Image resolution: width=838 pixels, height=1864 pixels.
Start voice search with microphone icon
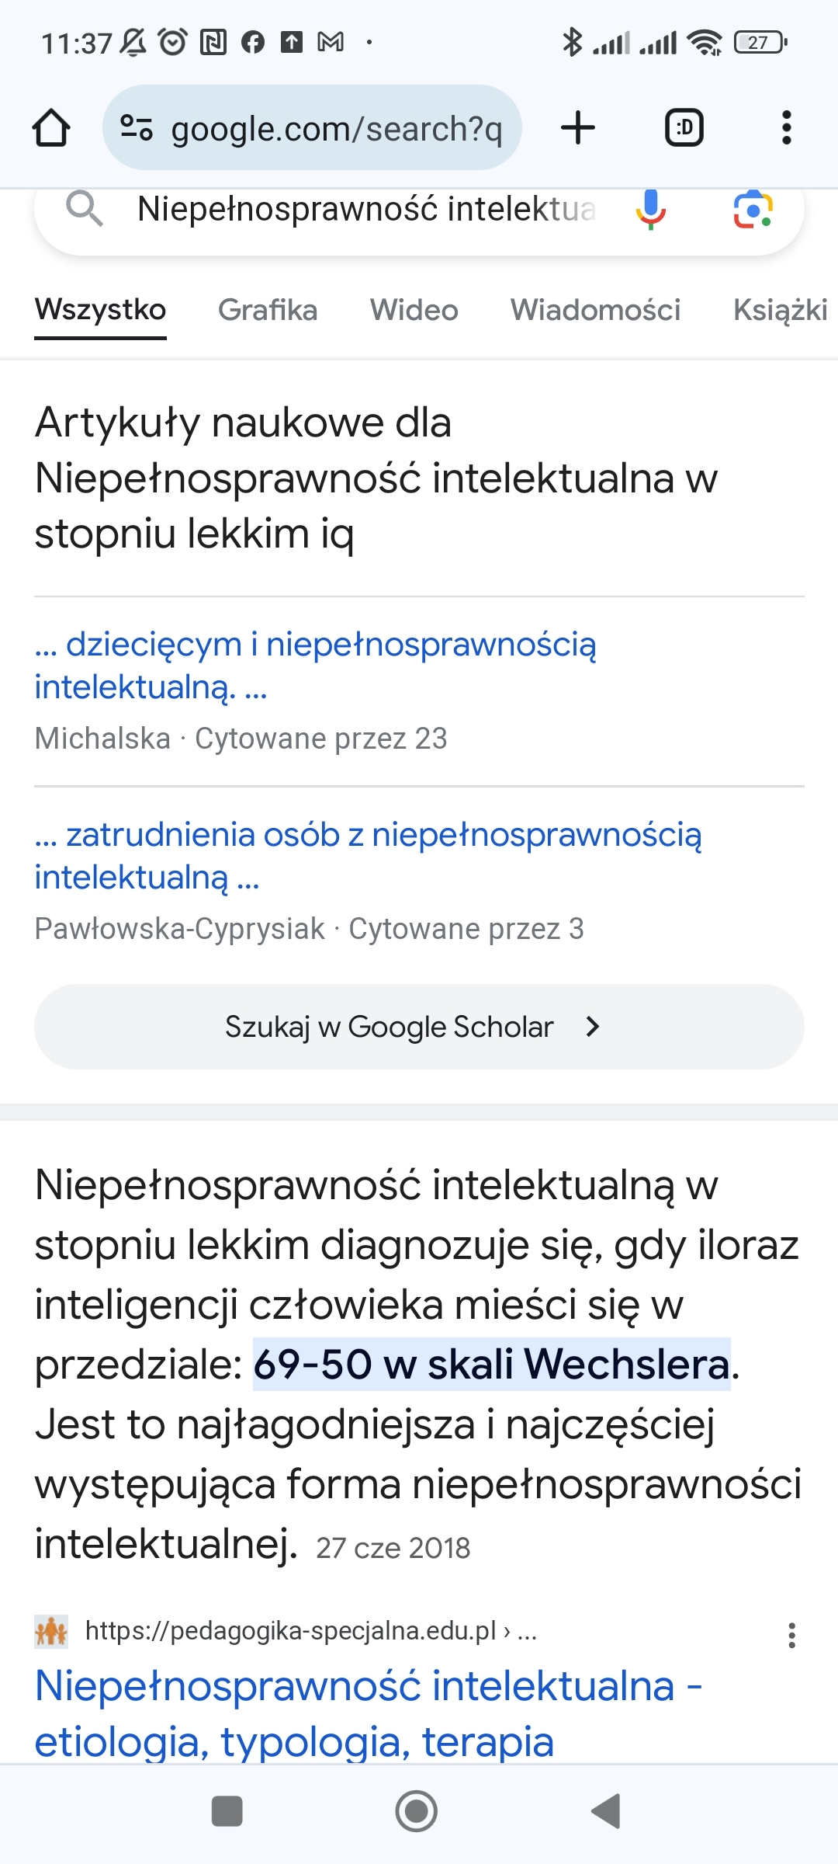pos(650,210)
